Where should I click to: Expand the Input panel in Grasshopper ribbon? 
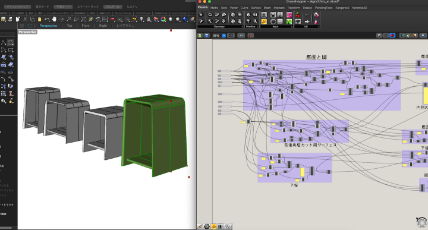pyautogui.click(x=291, y=27)
